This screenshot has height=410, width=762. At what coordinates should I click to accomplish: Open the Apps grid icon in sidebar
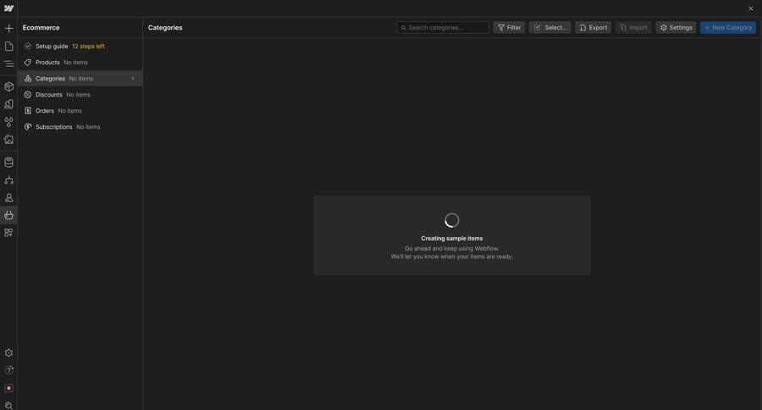(x=8, y=232)
